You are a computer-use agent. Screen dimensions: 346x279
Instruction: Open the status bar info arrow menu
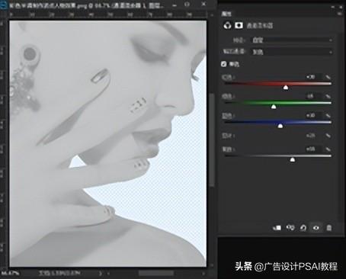click(101, 274)
